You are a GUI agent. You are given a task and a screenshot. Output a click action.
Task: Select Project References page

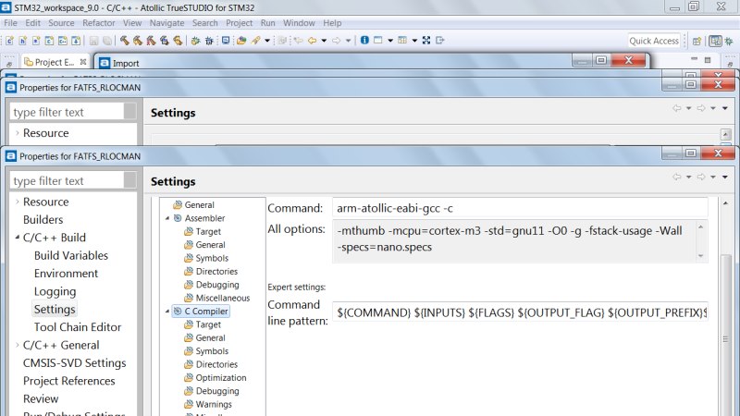pyautogui.click(x=68, y=381)
